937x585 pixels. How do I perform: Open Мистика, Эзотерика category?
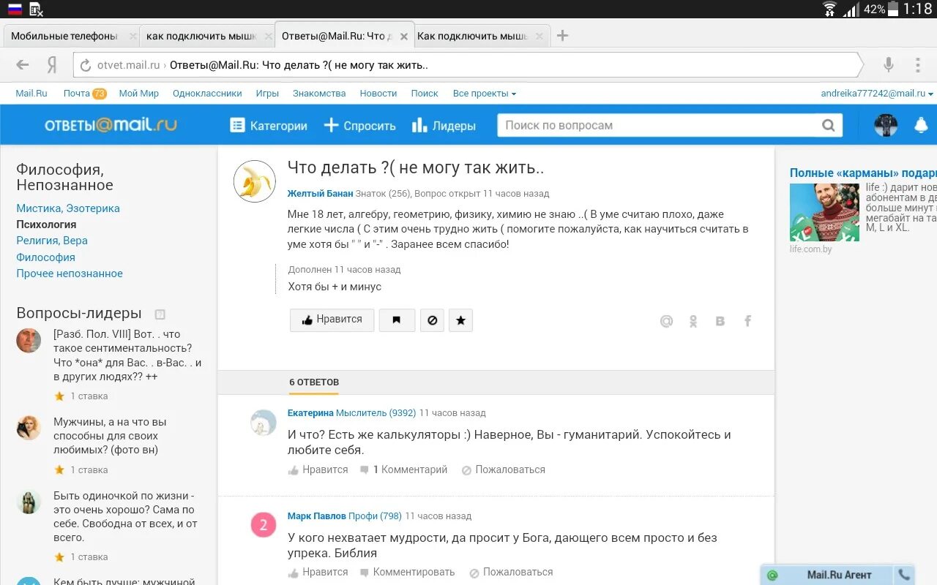point(68,208)
